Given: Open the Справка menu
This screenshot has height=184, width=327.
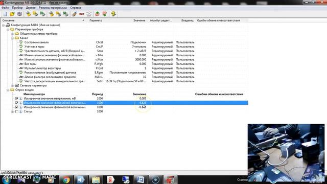Looking at the screenshot, I should (76, 8).
